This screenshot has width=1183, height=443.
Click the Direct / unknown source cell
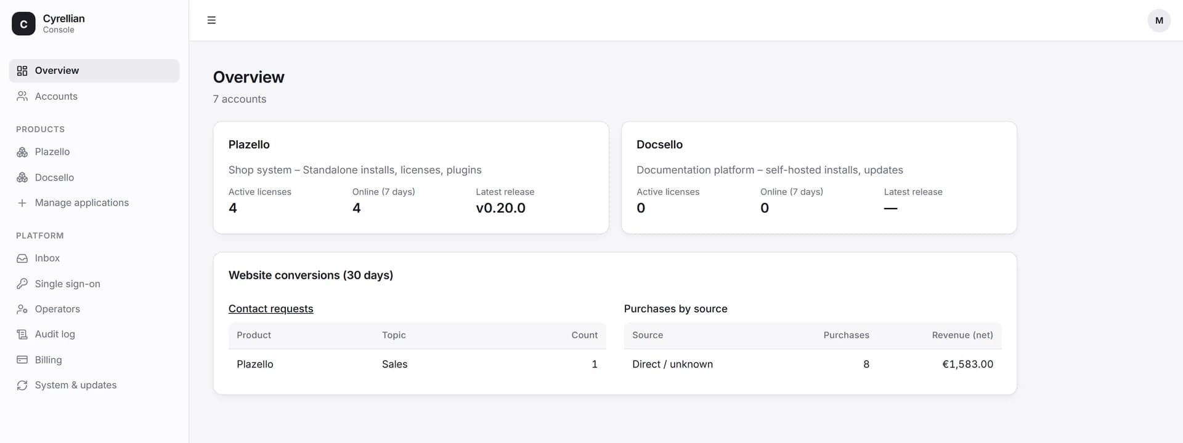[672, 364]
